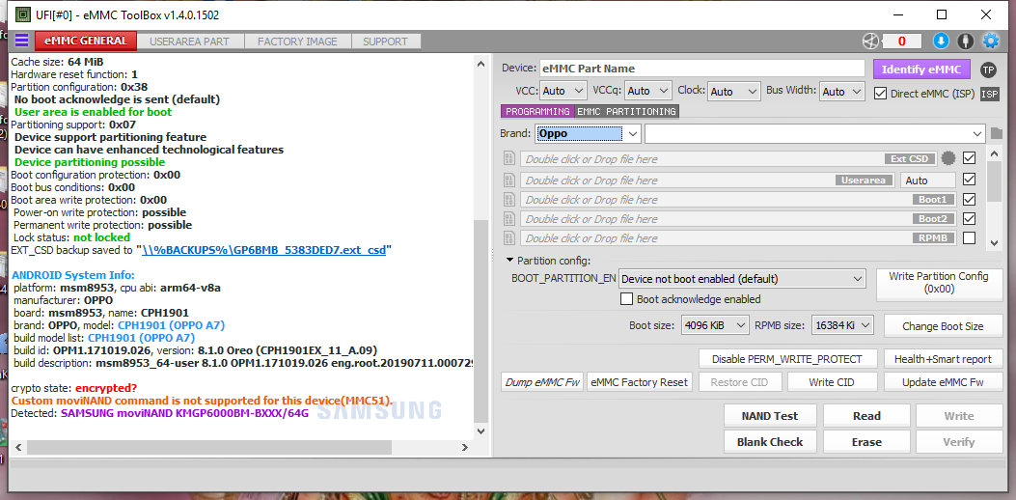Click the log panel horizontal scrollbar thumb
Image resolution: width=1016 pixels, height=500 pixels.
coord(209,447)
